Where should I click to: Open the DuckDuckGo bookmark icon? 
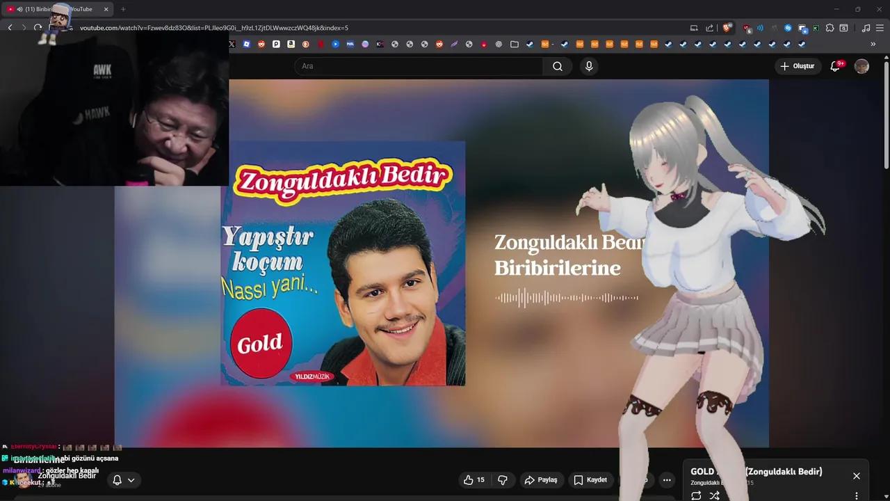tap(305, 44)
